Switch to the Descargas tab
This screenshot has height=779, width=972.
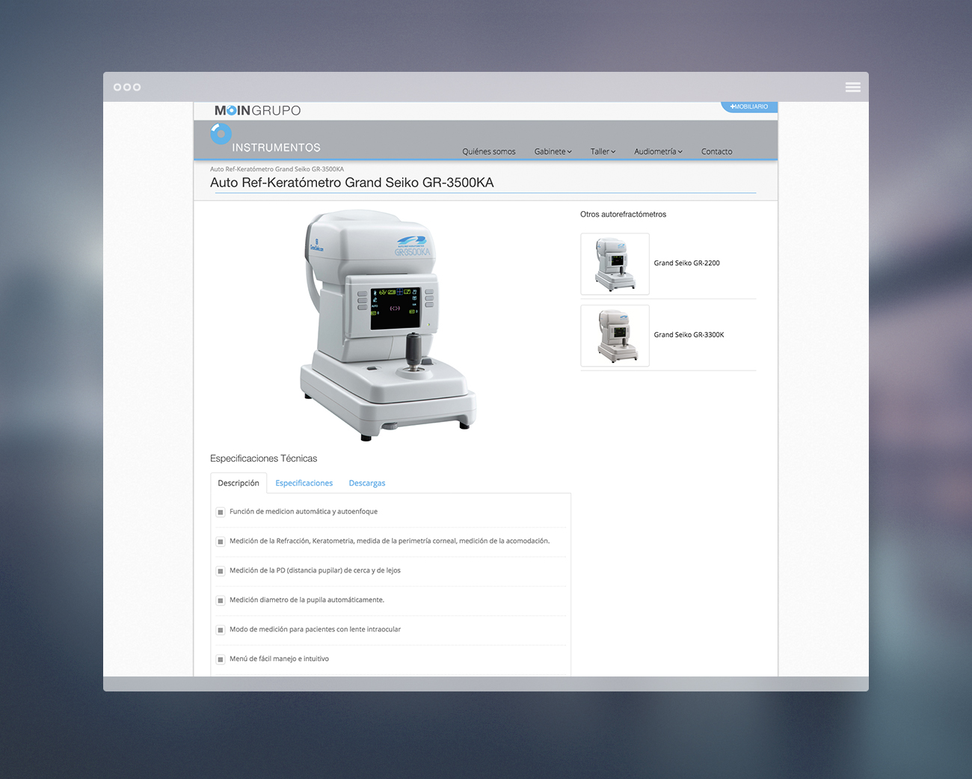pyautogui.click(x=367, y=483)
